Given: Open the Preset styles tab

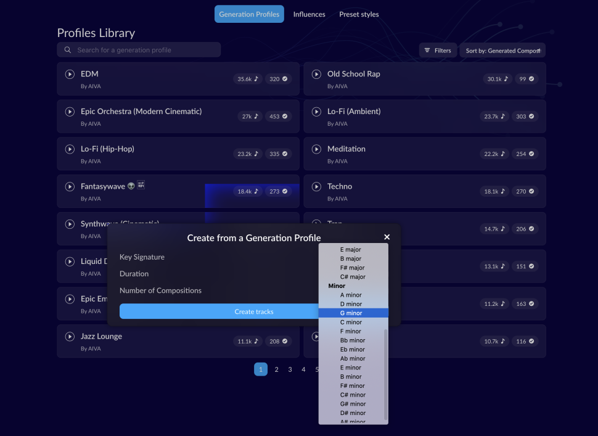Looking at the screenshot, I should click(359, 14).
